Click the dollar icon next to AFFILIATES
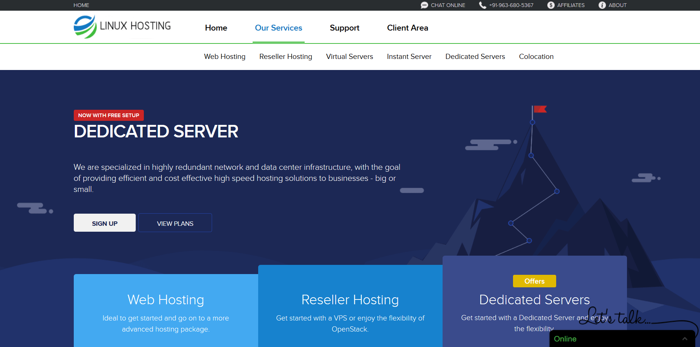 [550, 5]
